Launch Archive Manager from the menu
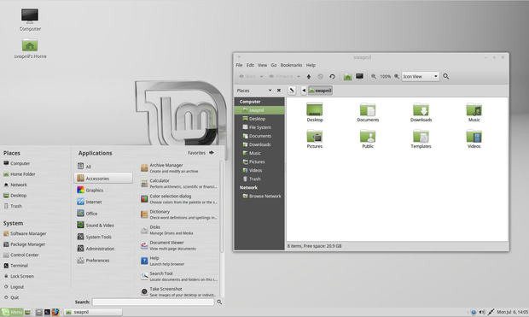 coord(179,168)
